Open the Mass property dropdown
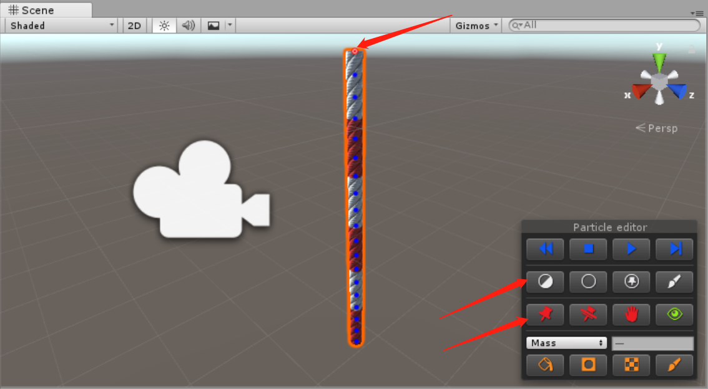 566,342
